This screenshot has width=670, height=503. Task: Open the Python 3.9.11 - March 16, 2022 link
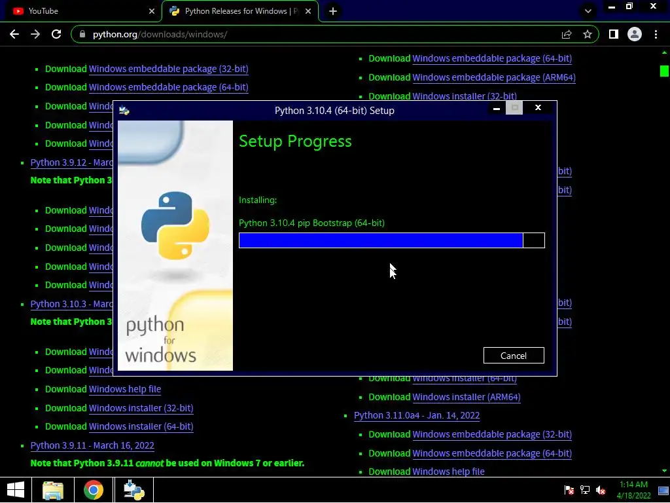coord(92,445)
